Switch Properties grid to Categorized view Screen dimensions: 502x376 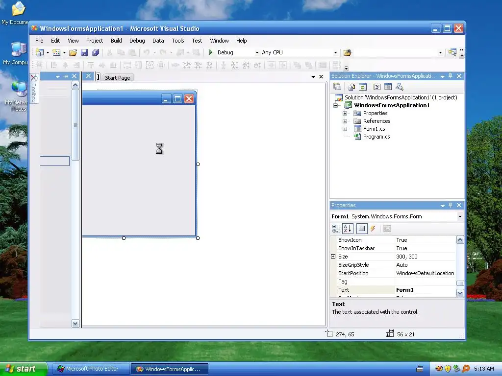336,229
